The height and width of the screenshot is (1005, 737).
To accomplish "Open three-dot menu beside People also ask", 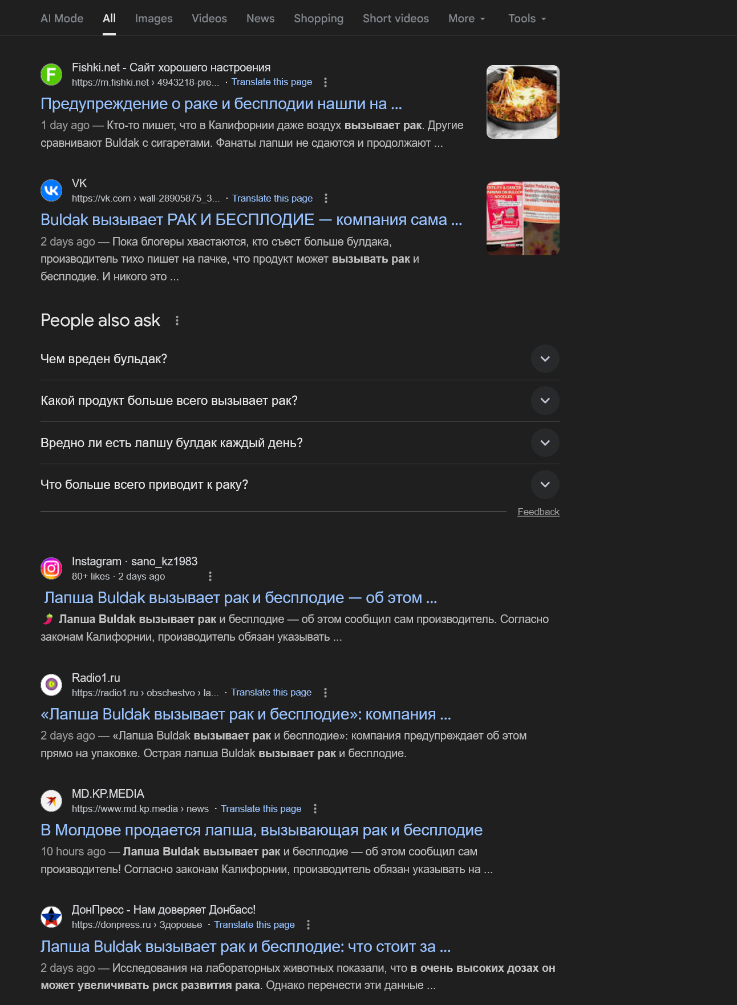I will click(x=177, y=320).
